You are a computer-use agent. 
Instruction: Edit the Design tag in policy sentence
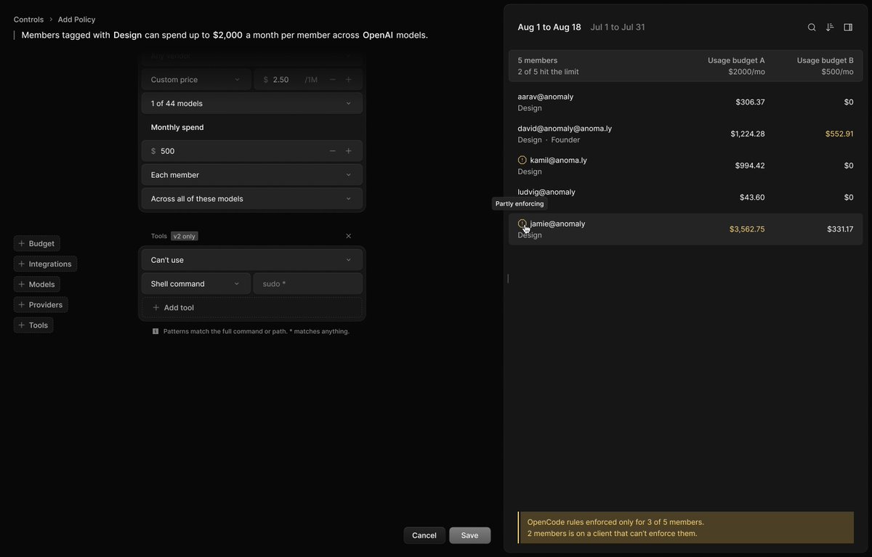(x=127, y=35)
